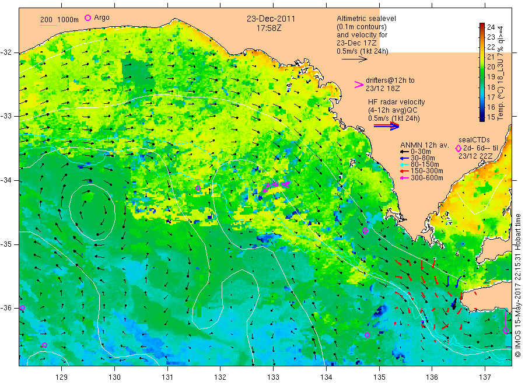
Task: Click the temperature colorbar scale
Action: 482,72
